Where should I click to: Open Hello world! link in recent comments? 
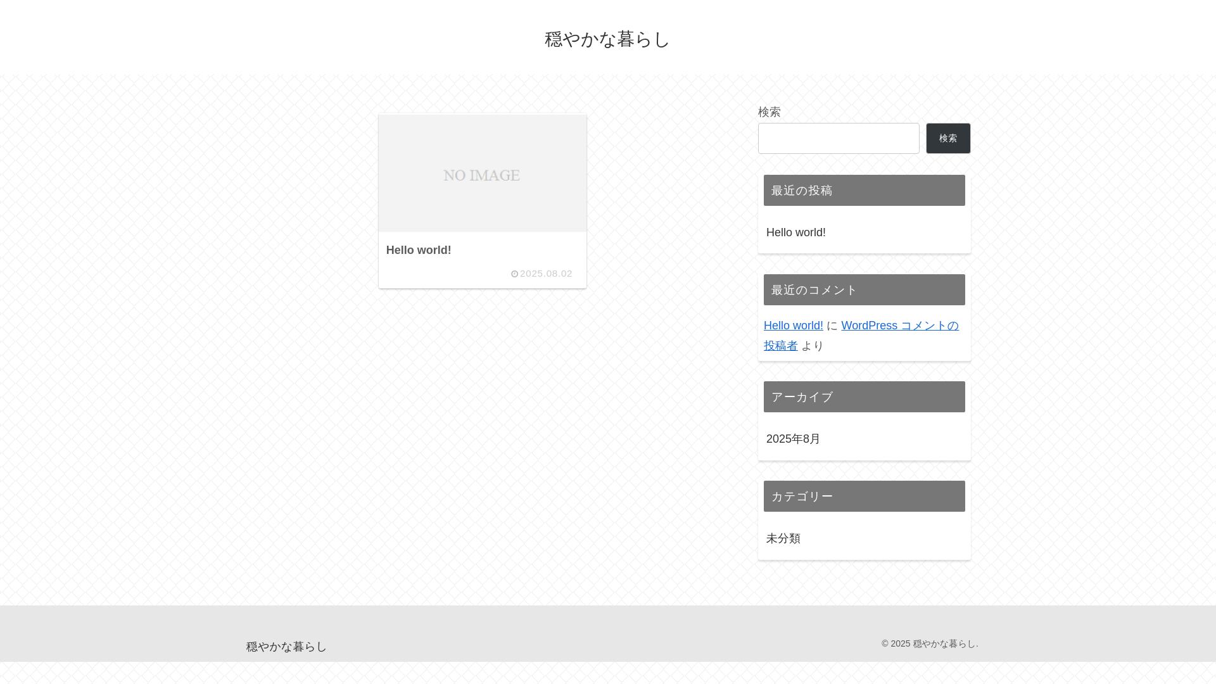click(794, 326)
